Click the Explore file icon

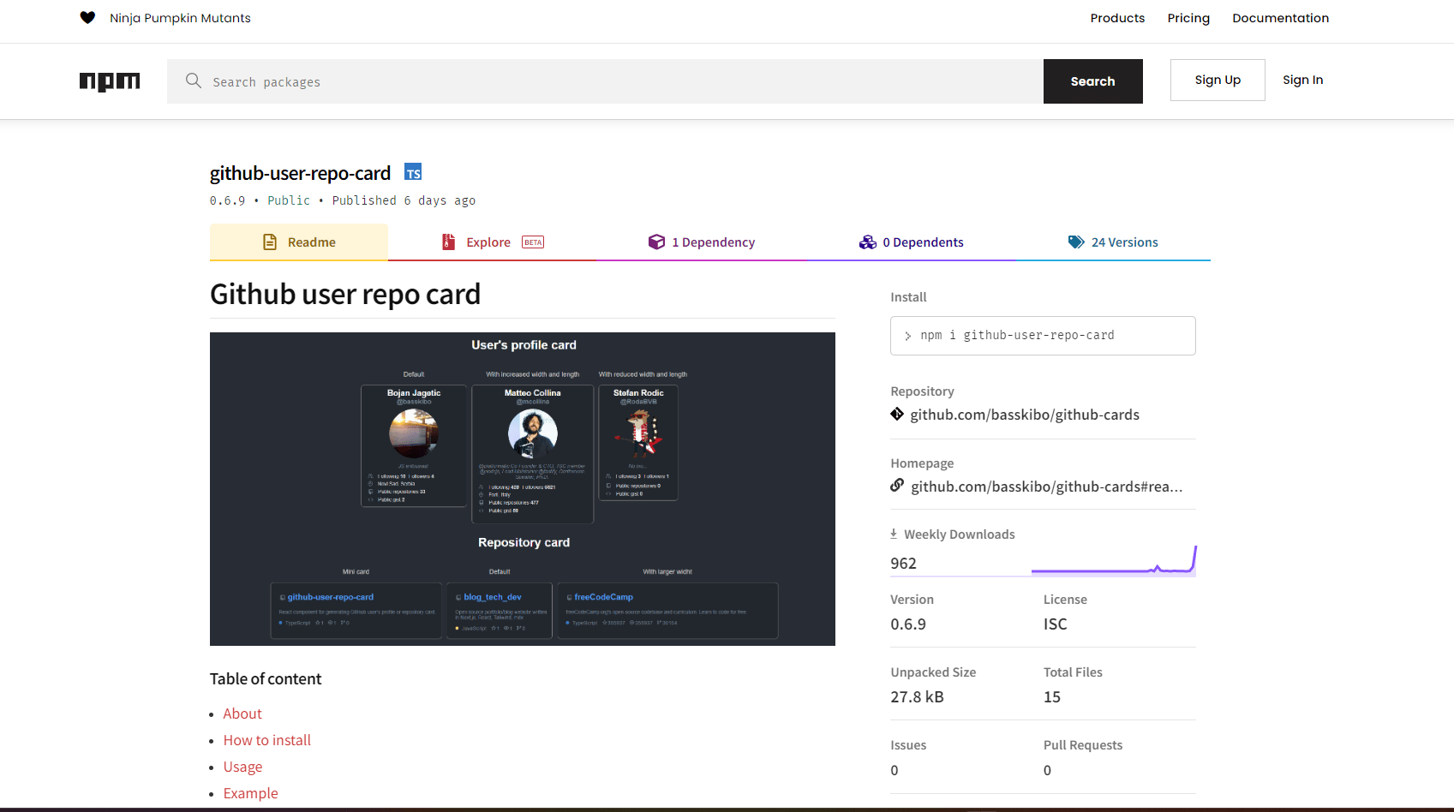[448, 242]
